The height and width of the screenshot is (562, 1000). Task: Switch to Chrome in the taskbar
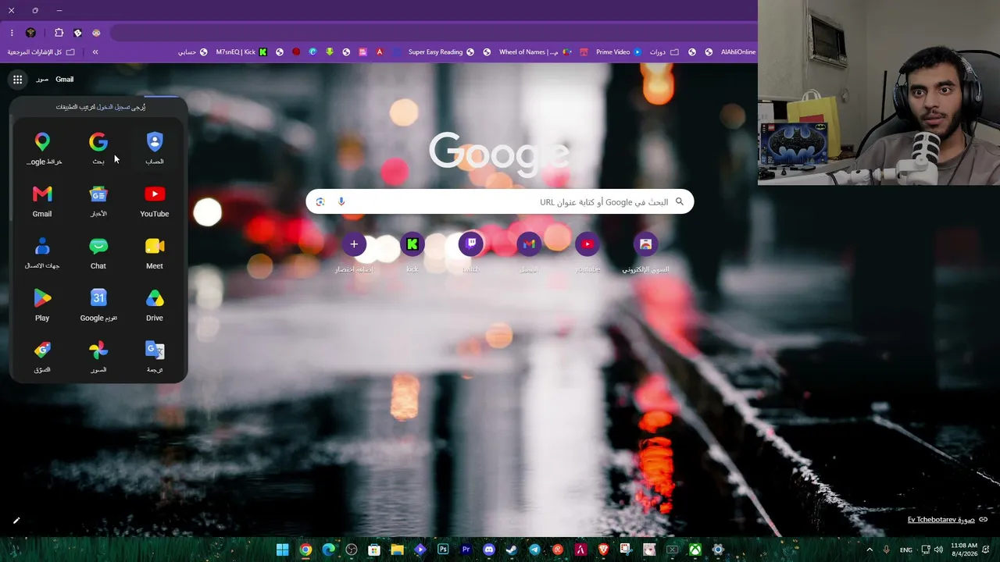tap(305, 550)
